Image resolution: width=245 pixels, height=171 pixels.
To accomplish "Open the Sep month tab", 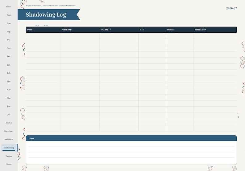I will (9, 32).
